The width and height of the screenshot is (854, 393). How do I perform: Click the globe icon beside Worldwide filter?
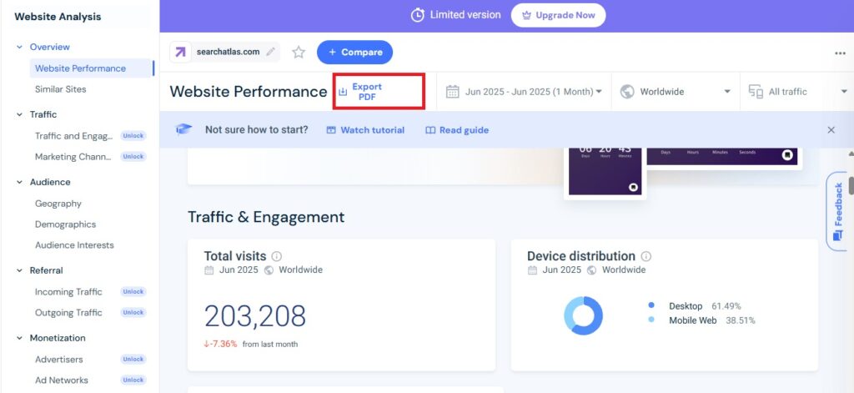pos(627,92)
